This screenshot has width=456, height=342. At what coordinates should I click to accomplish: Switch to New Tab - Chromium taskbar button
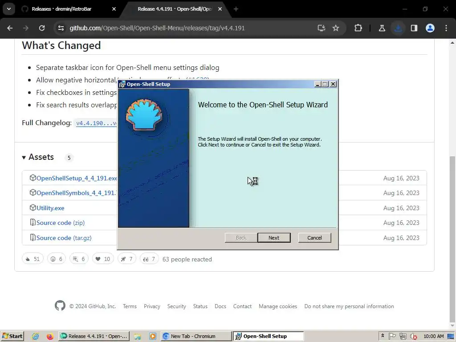[196, 336]
